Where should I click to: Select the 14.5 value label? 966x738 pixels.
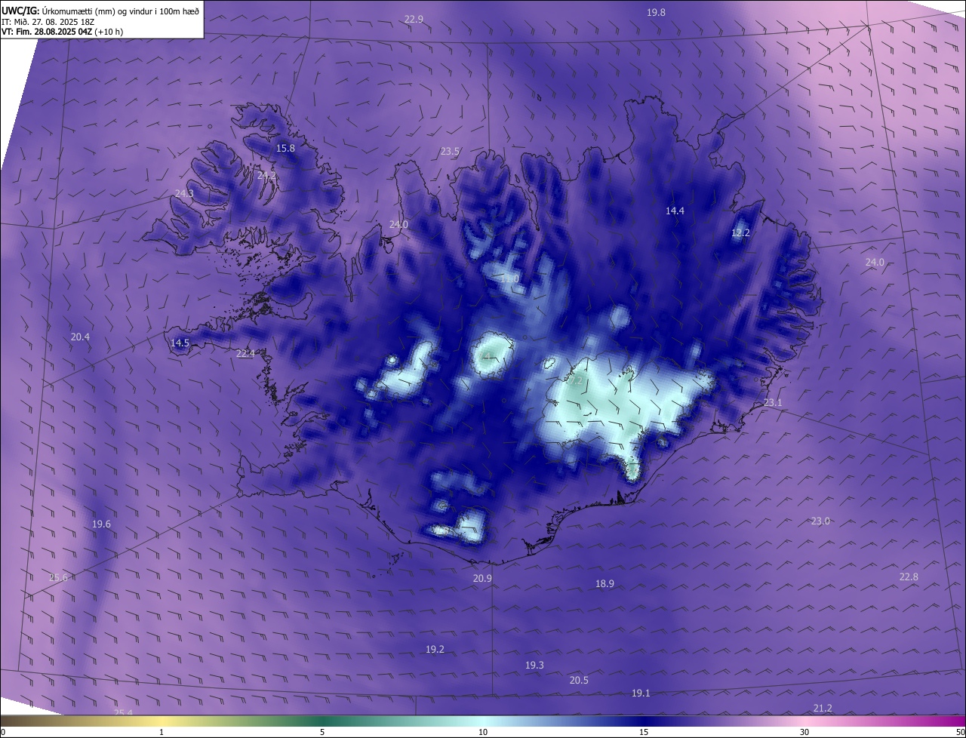(x=180, y=343)
